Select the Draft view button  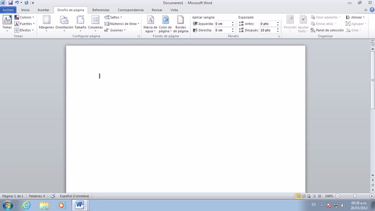click(x=319, y=196)
